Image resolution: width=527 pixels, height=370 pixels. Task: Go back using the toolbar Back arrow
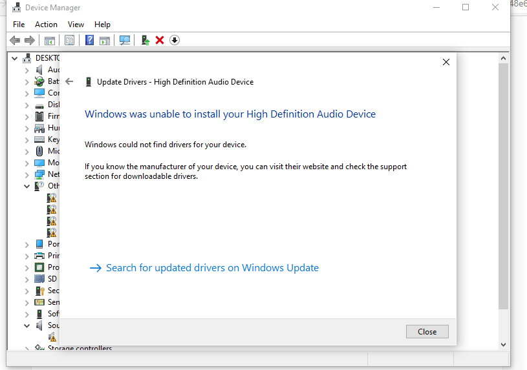pos(15,40)
